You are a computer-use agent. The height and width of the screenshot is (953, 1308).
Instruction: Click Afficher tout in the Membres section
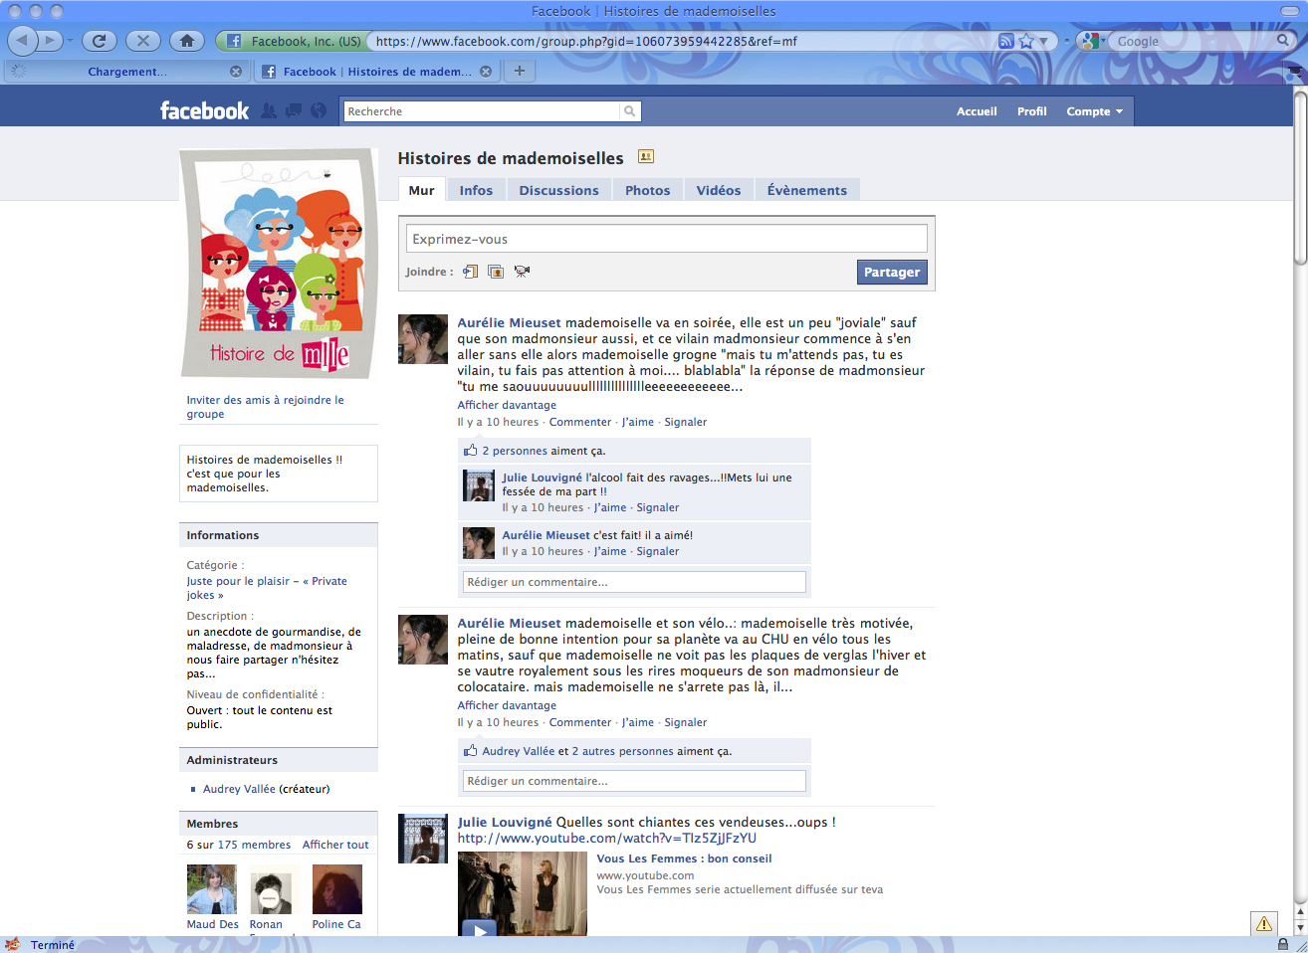(335, 845)
